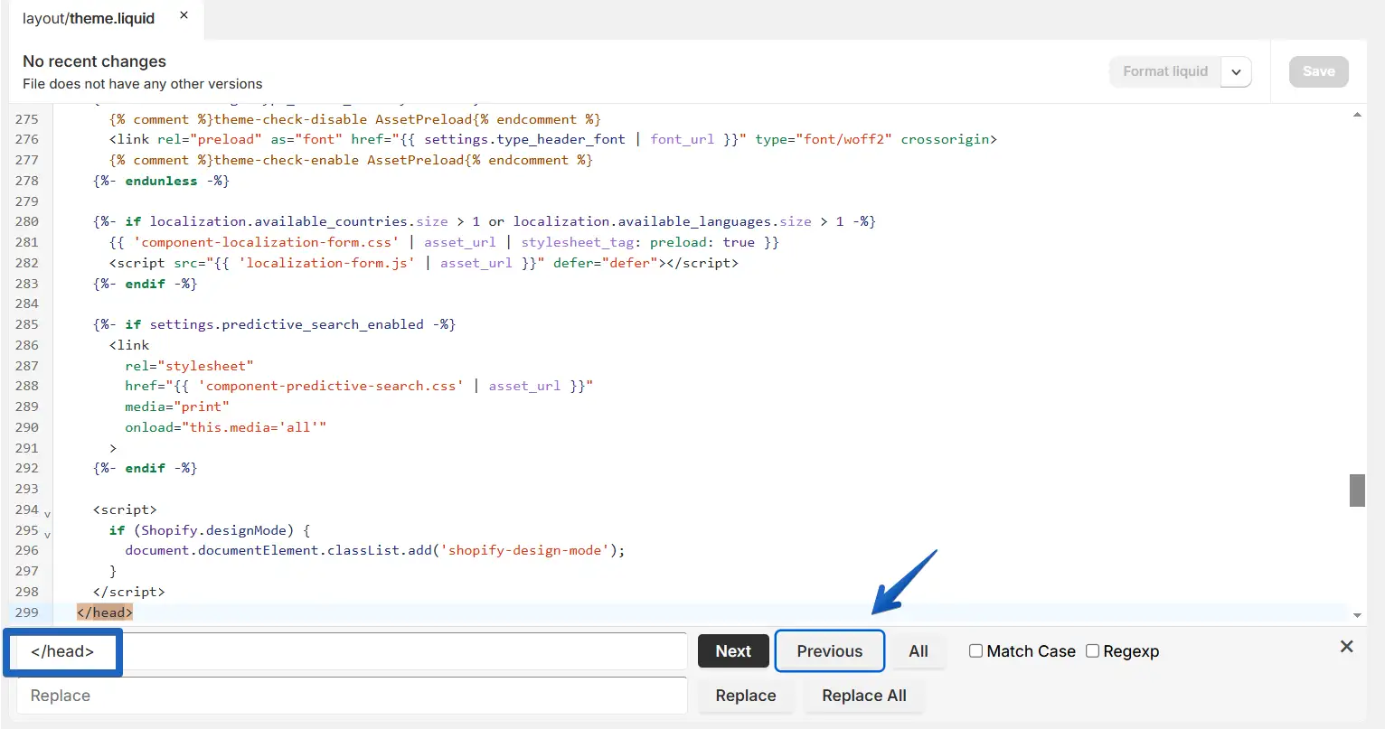This screenshot has width=1385, height=729.
Task: Open the Format liquid dropdown arrow
Action: tap(1236, 71)
